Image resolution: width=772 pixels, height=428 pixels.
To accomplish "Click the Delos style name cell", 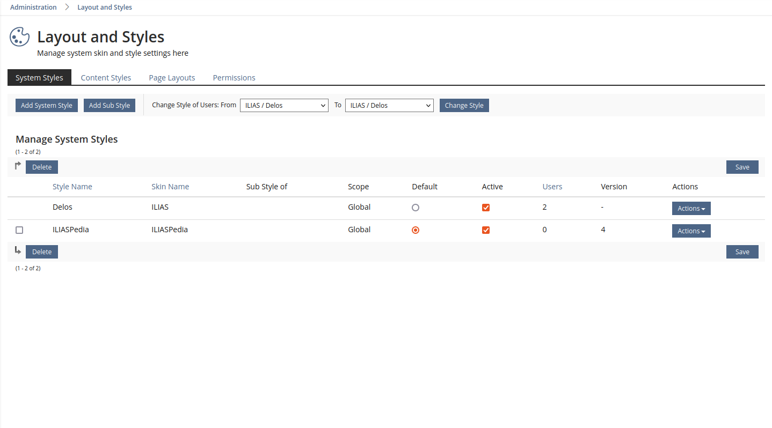I will click(62, 206).
